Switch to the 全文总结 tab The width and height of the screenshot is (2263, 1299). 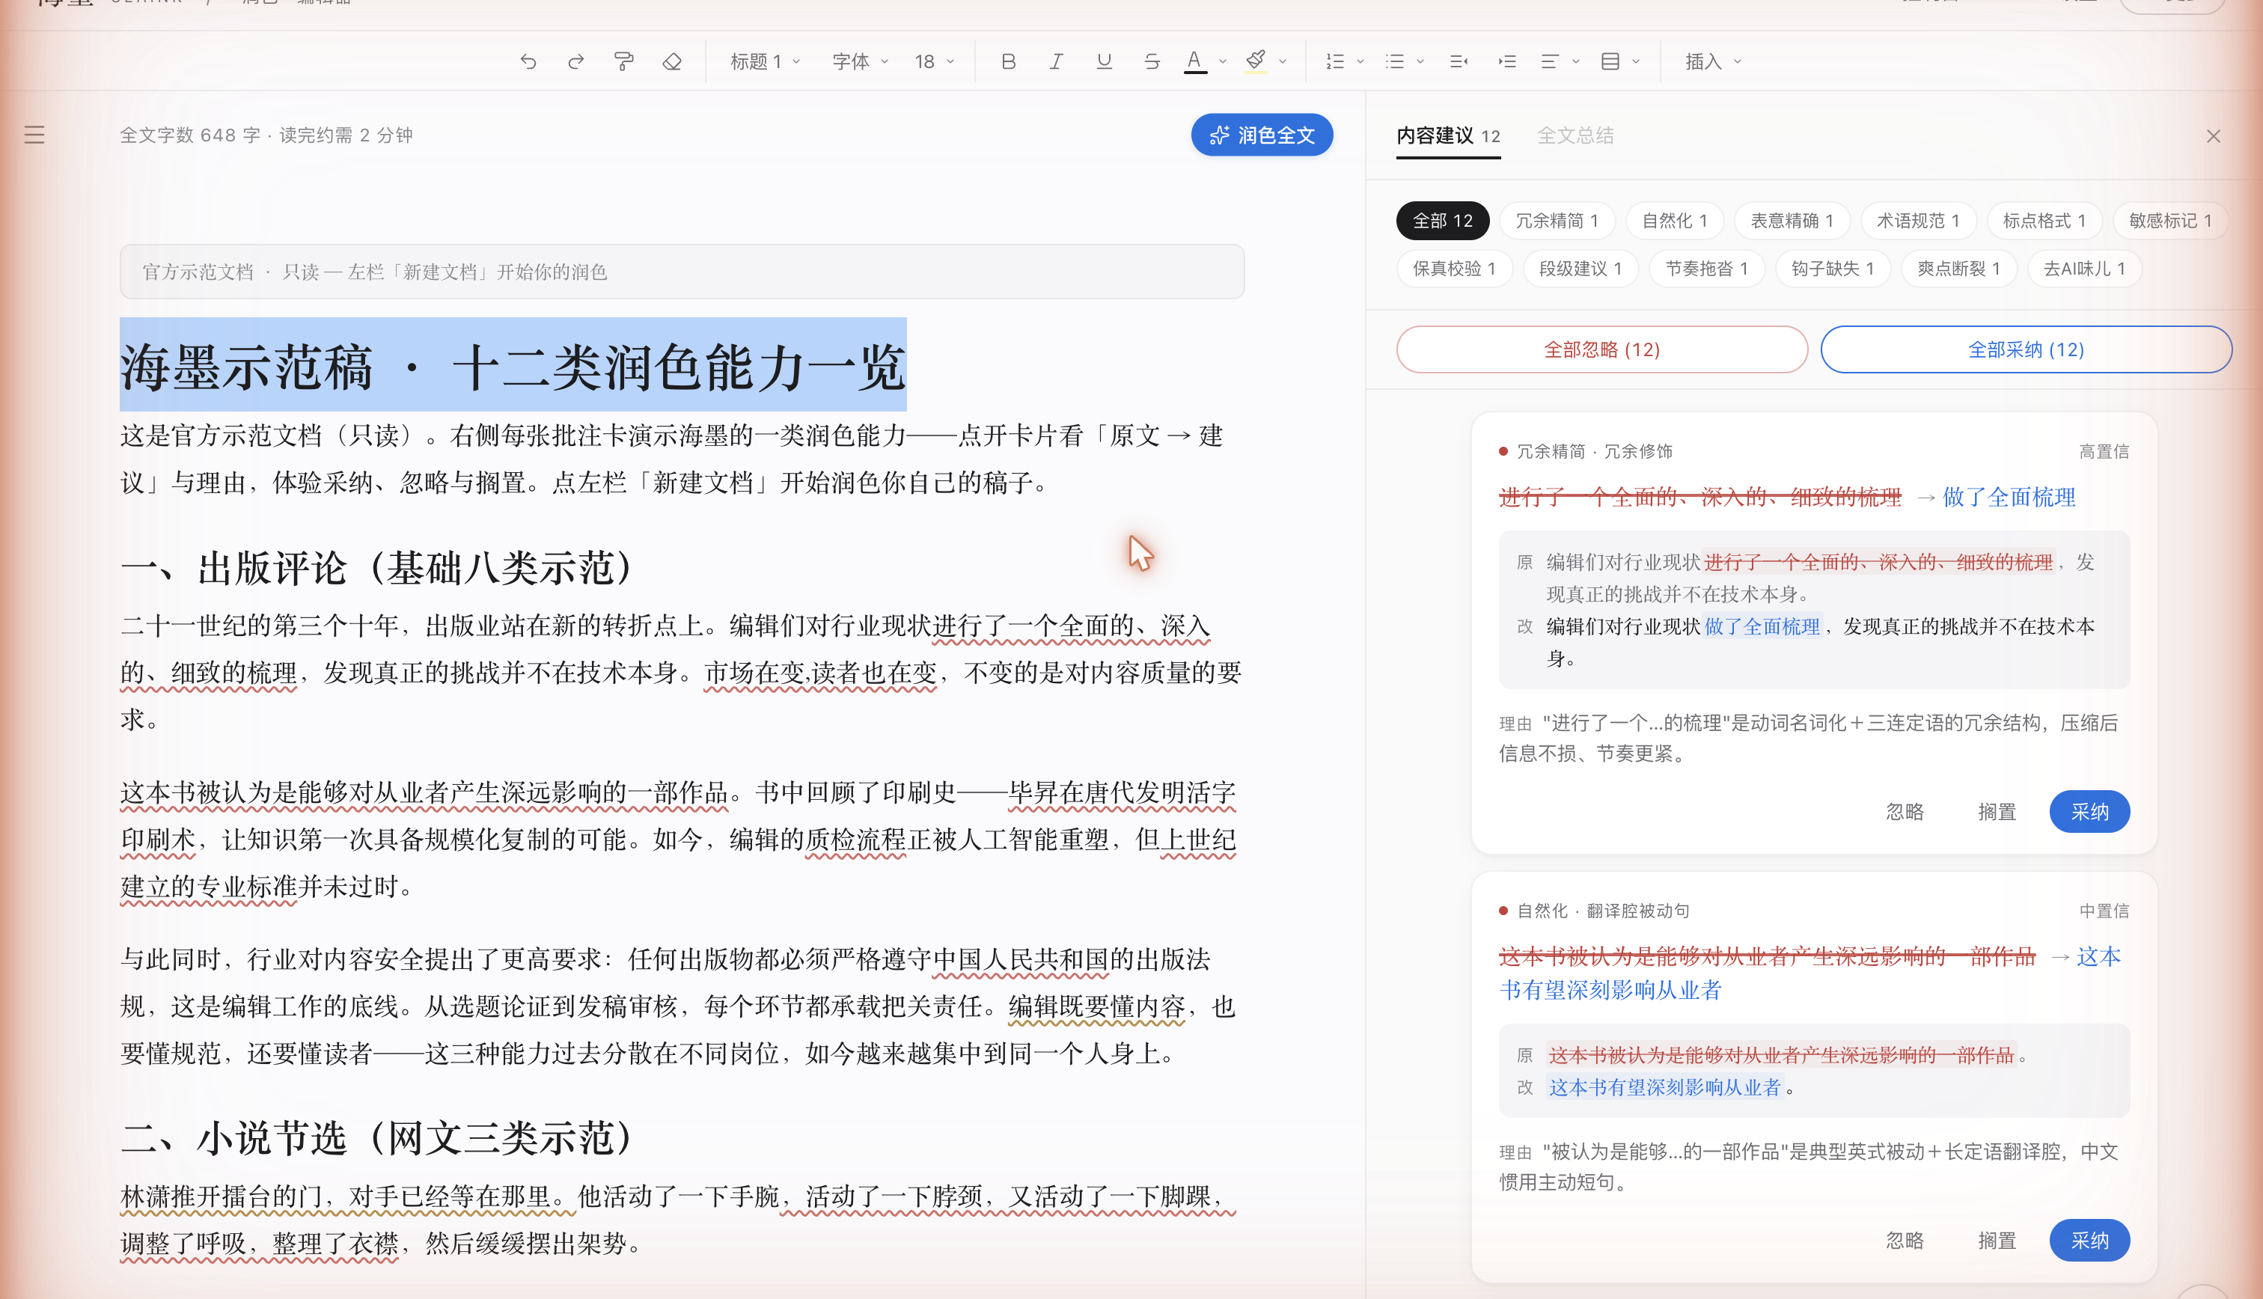1575,135
